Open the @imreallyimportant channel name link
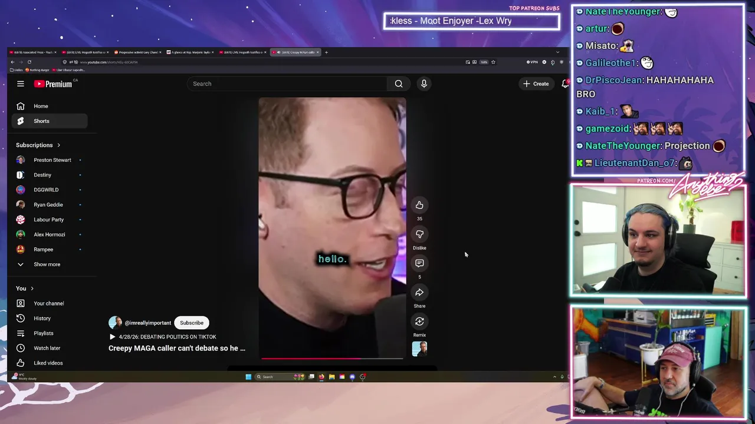 point(148,323)
